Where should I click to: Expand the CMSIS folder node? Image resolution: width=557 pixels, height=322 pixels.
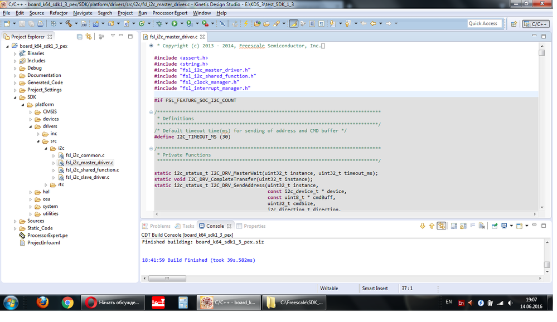[31, 112]
